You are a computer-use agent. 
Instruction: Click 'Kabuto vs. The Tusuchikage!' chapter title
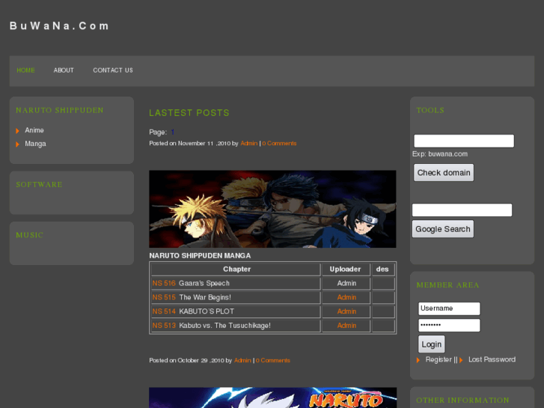[224, 326]
